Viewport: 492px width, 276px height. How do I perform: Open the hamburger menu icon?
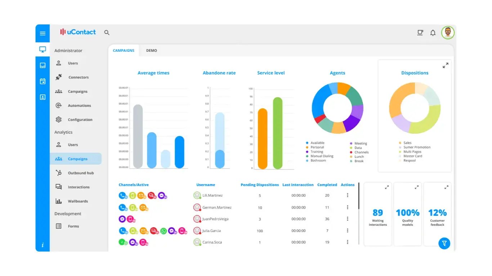[43, 33]
